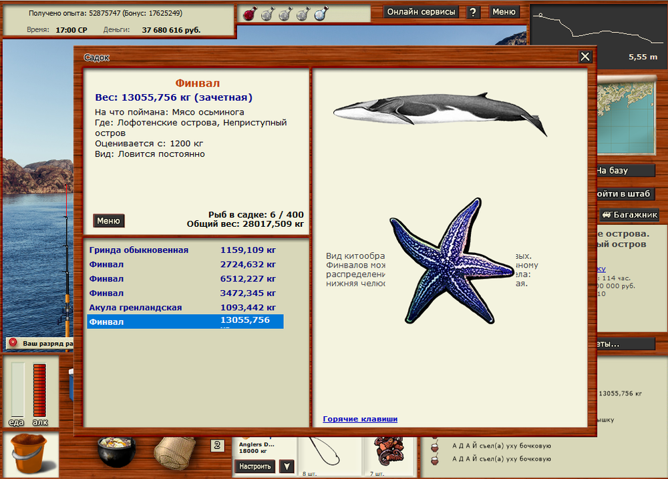Open the Горячие клавиши link
The height and width of the screenshot is (479, 668).
360,419
